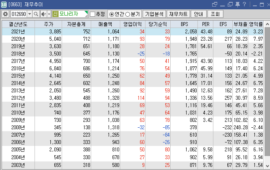Click the 영익률 column header
270x170 pixels.
point(256,24)
